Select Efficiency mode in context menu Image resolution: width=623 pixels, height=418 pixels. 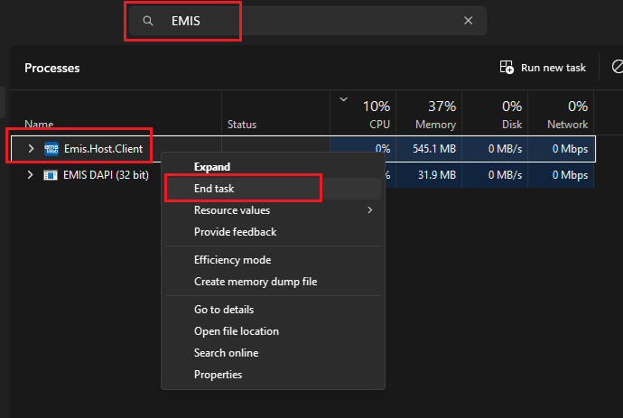click(232, 260)
